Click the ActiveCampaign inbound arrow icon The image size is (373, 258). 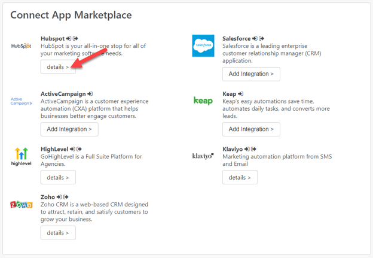click(x=90, y=93)
